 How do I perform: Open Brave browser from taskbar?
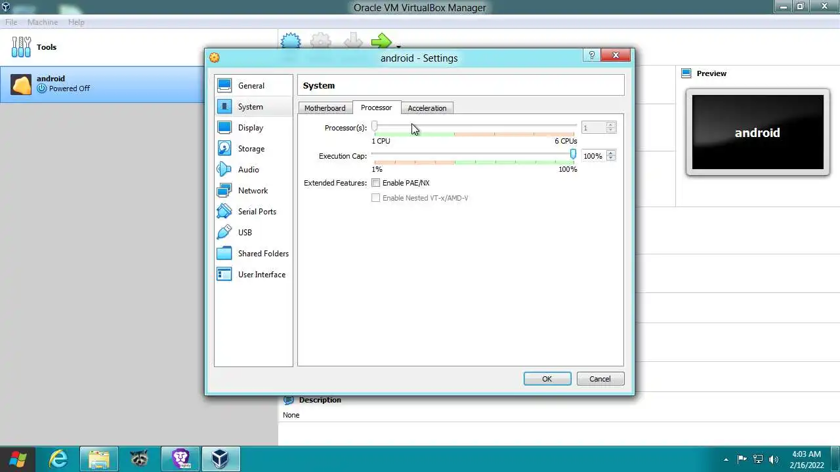coord(180,458)
